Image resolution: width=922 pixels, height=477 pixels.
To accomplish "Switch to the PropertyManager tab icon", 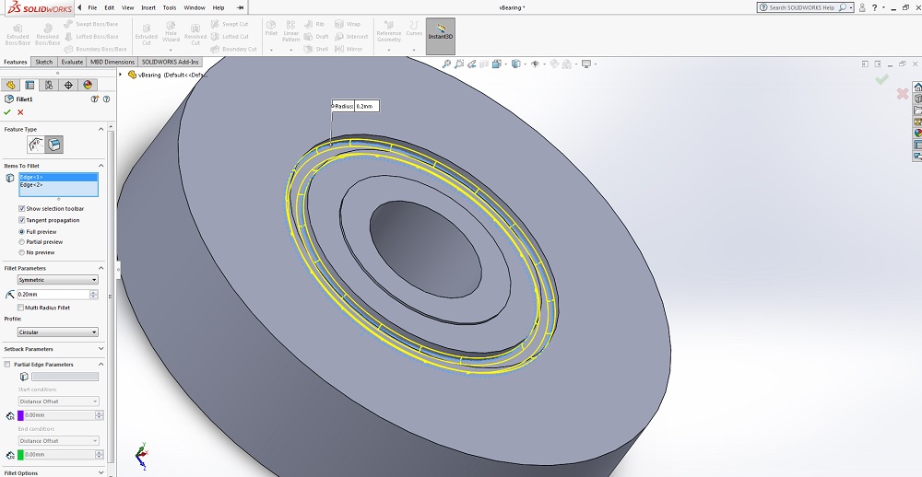I will (x=30, y=85).
